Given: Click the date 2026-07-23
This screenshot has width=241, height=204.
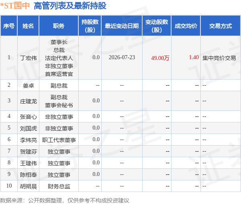Looking at the screenshot, I should (122, 57).
